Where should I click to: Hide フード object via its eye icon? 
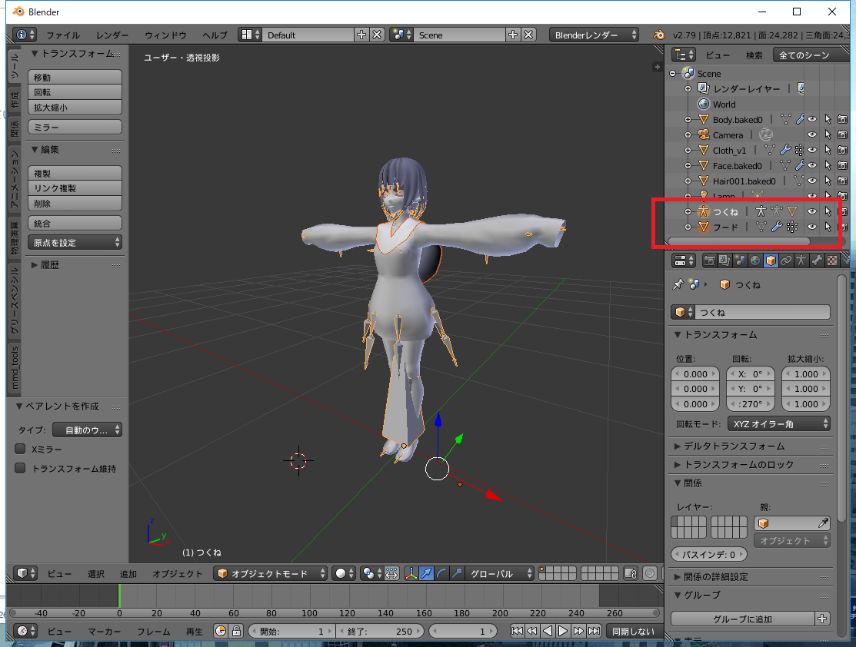pyautogui.click(x=812, y=227)
